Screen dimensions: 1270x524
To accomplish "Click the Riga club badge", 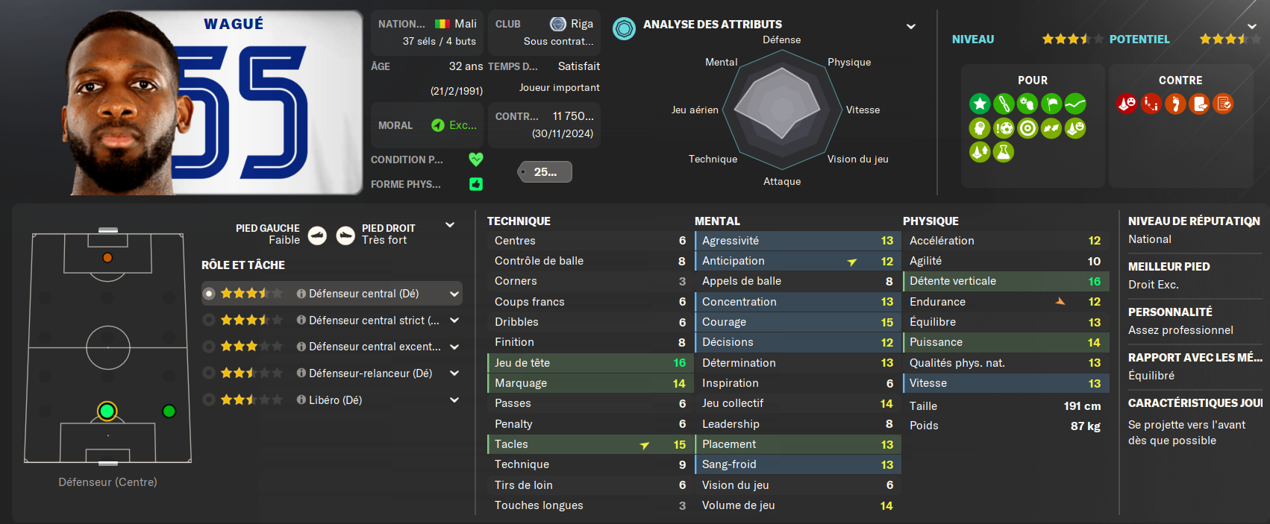I will (x=557, y=24).
